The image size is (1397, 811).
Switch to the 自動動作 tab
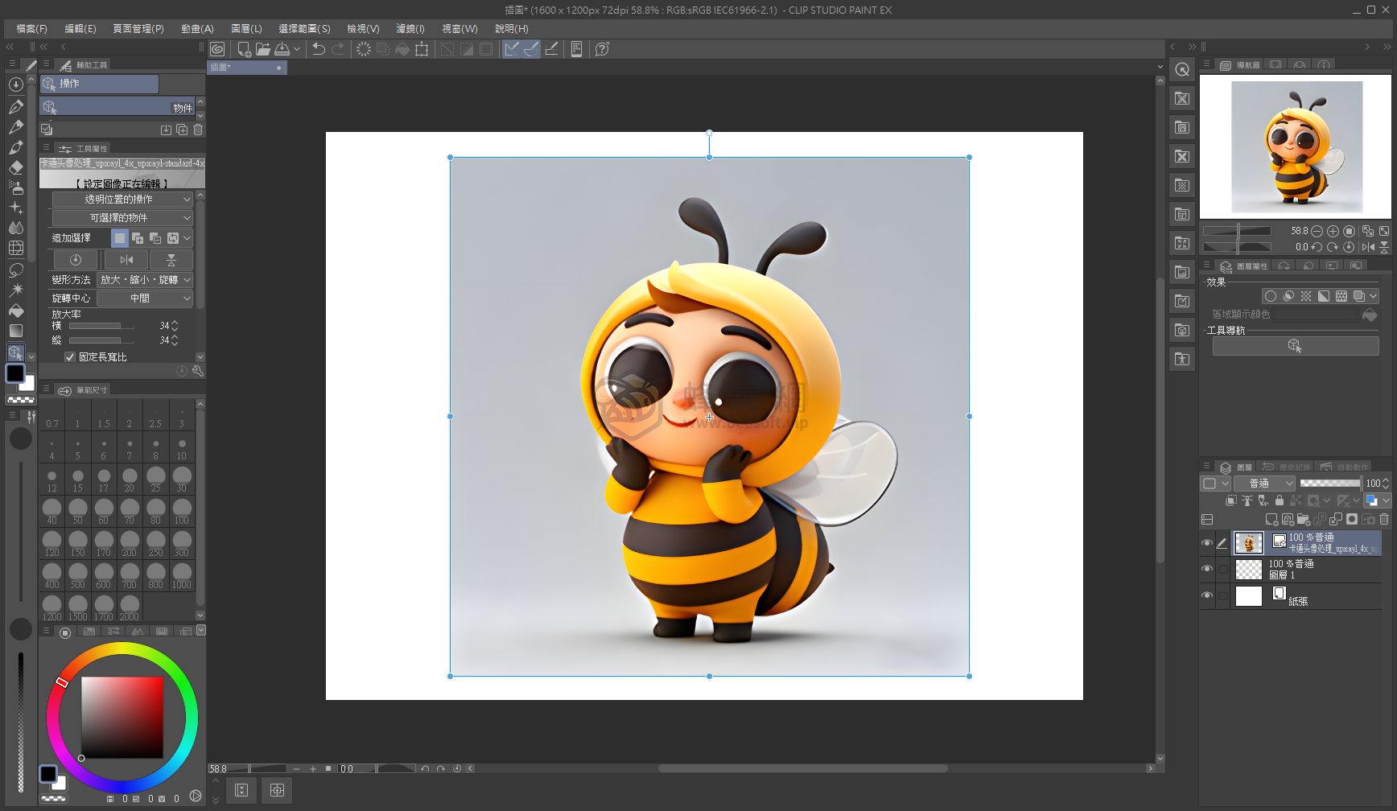(1345, 467)
